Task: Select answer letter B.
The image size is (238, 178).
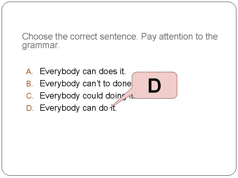Action: [x=29, y=84]
